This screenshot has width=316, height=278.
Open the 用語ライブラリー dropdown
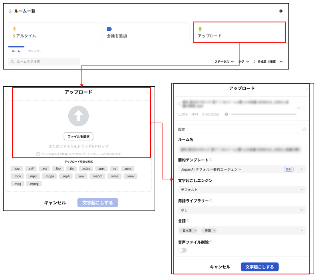(242, 210)
